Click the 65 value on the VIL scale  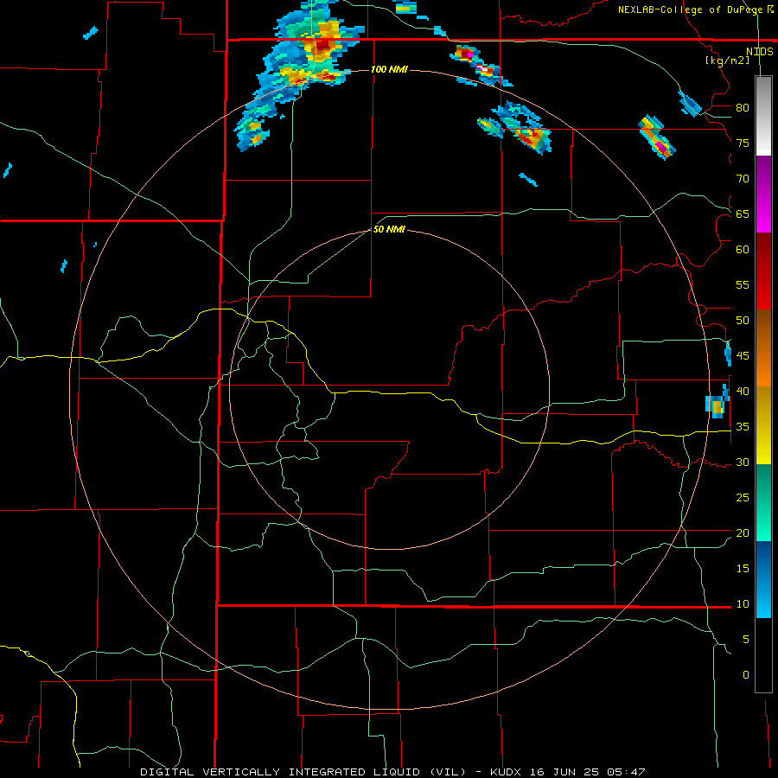tap(743, 214)
